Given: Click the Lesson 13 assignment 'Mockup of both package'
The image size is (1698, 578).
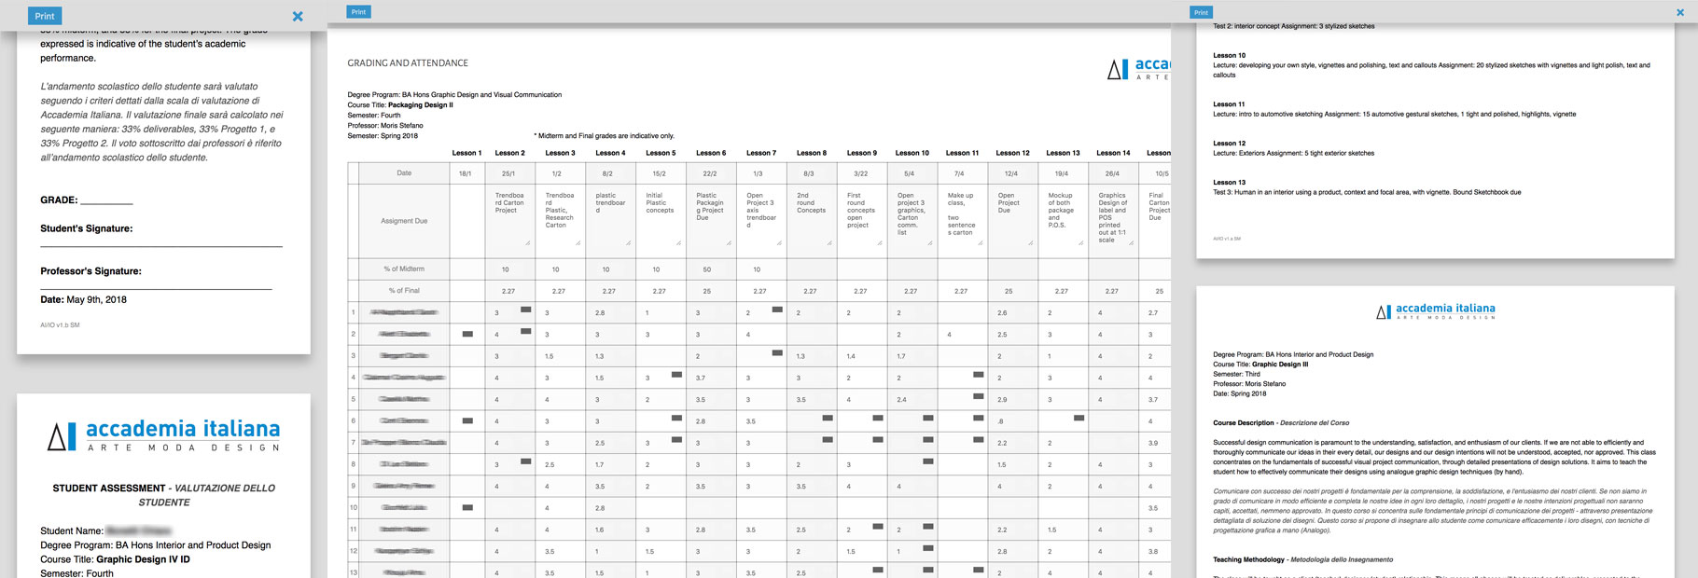Looking at the screenshot, I should 1063,220.
